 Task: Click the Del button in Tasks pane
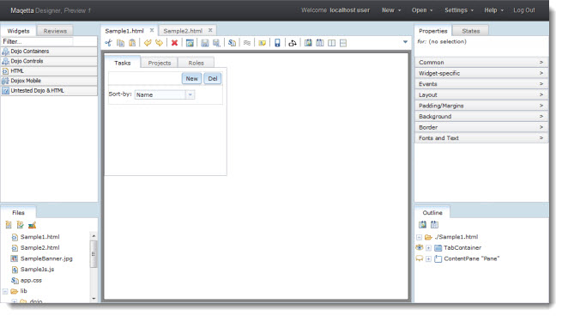213,78
